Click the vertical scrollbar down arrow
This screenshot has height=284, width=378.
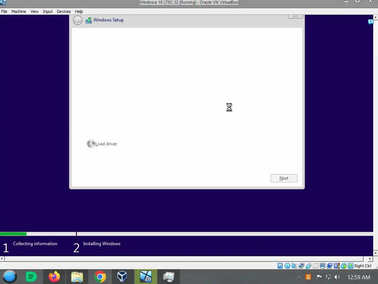click(375, 253)
